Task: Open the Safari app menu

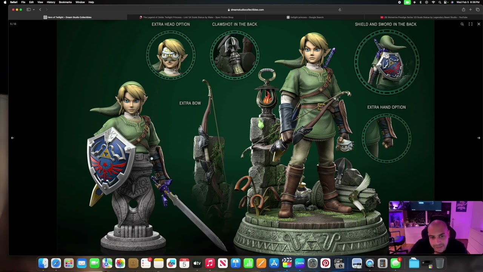Action: tap(14, 2)
